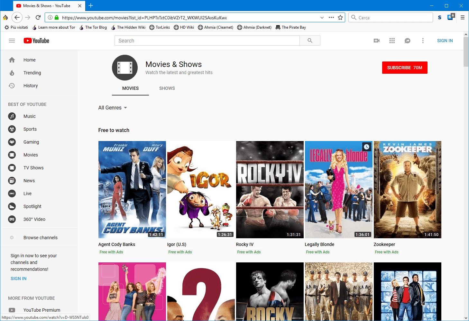This screenshot has height=321, width=469.
Task: Click the search magnifier button
Action: 310,41
